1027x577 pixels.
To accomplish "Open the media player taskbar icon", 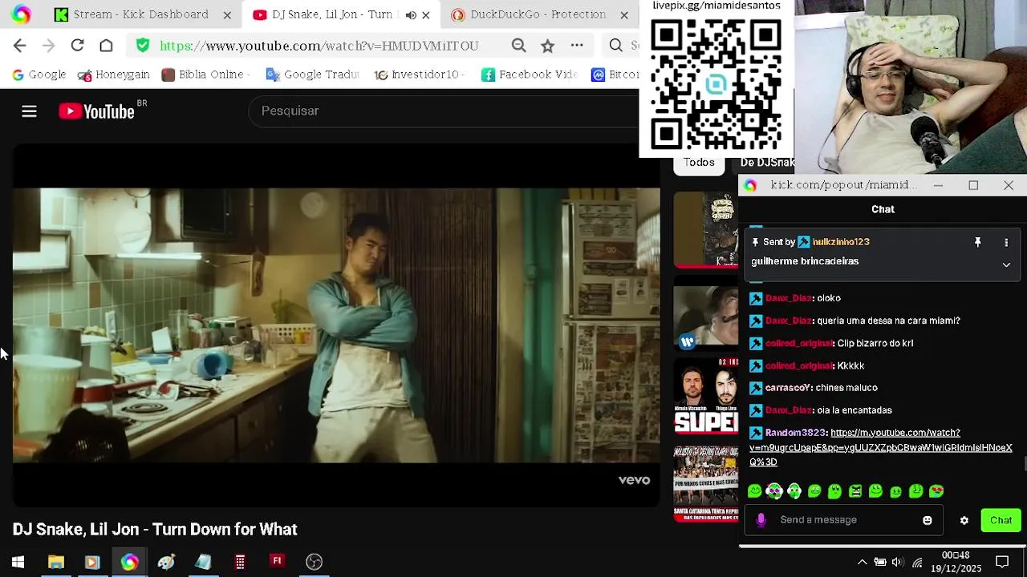I will point(91,562).
